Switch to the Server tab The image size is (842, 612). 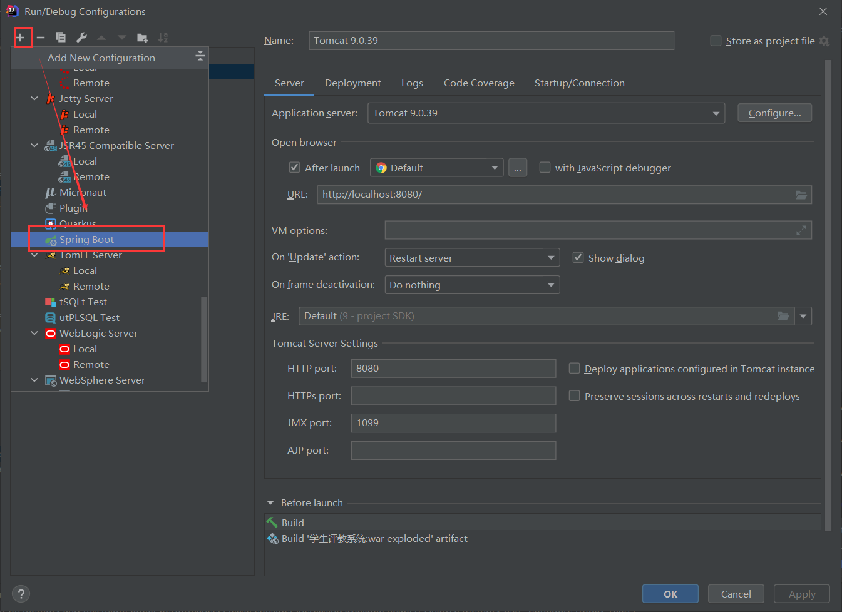pyautogui.click(x=289, y=83)
